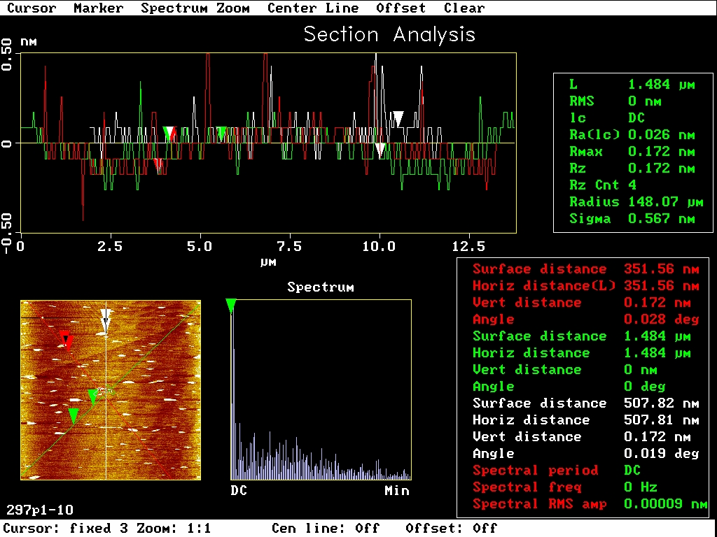Click the RMS 0 nm readout

pos(615,101)
